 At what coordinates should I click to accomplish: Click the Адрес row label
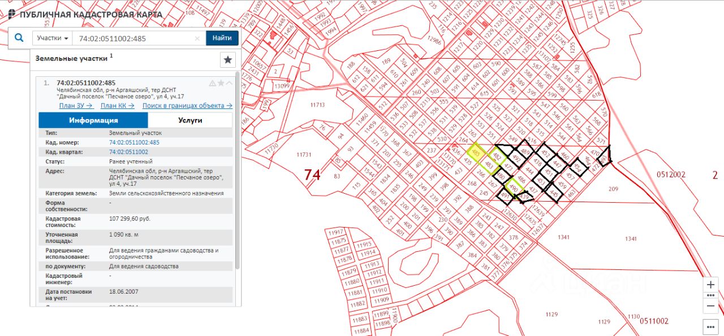click(x=55, y=171)
